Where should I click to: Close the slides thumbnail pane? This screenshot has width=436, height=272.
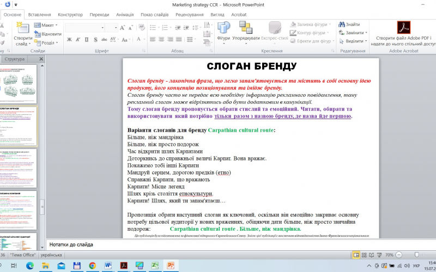[x=41, y=59]
